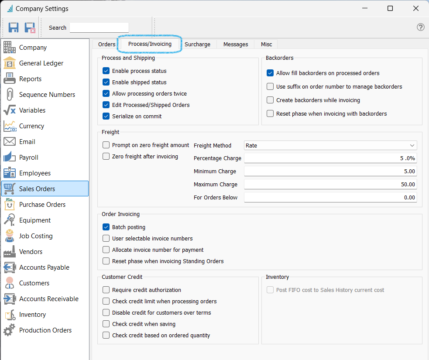
Task: Select the Accounts Receivable icon
Action: coord(10,299)
